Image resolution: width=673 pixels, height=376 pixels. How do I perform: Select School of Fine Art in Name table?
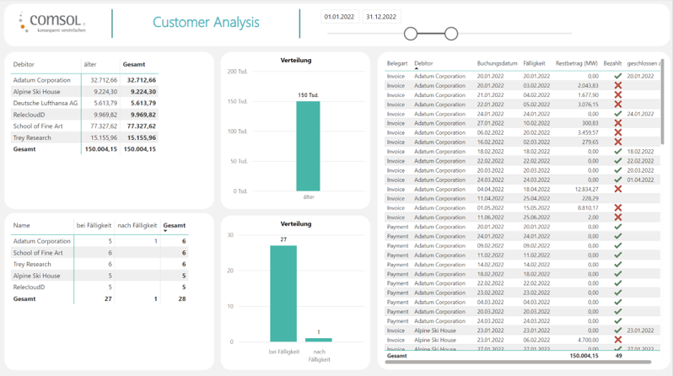coord(38,253)
